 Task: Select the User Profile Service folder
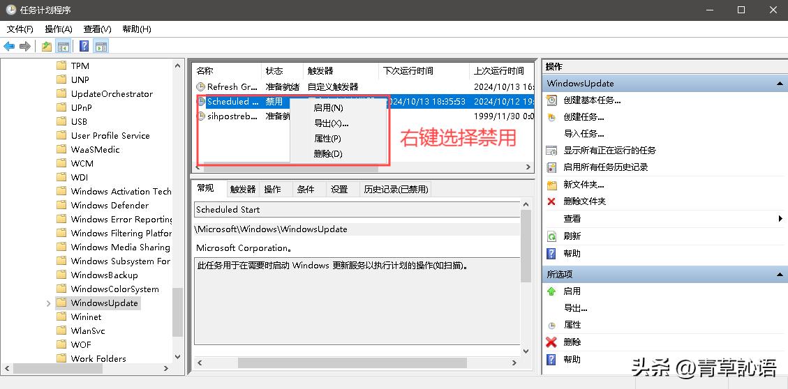coord(110,135)
